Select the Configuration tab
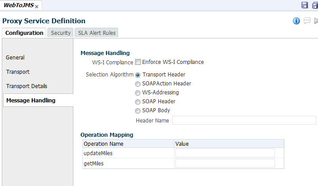Image resolution: width=318 pixels, height=186 pixels. click(x=24, y=33)
